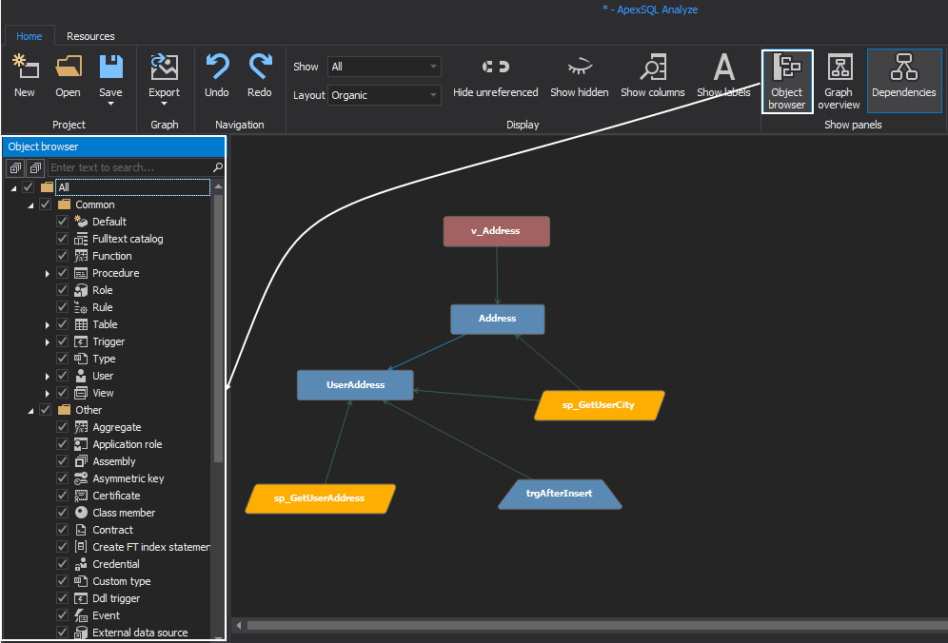This screenshot has width=948, height=643.
Task: Collapse the Other folder in the tree
Action: pos(30,409)
